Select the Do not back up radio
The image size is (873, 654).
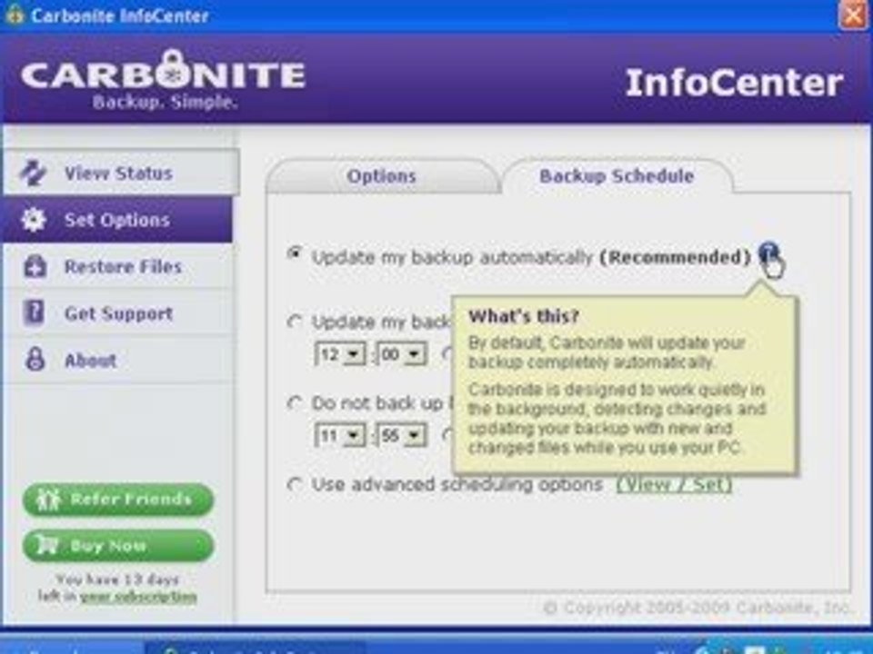click(295, 402)
